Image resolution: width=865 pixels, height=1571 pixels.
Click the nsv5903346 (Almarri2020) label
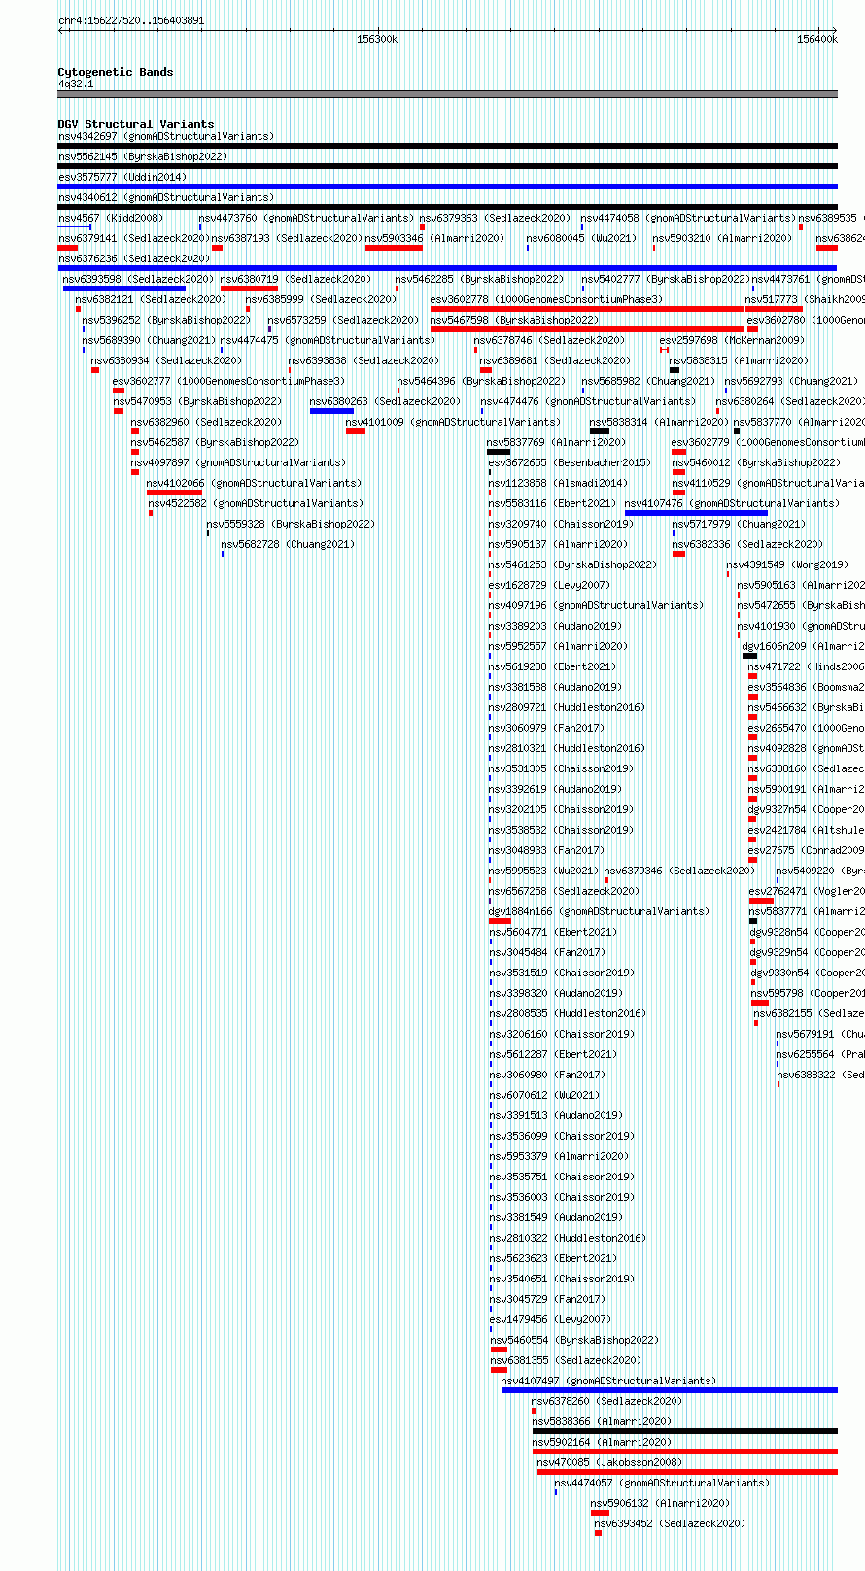click(x=435, y=238)
